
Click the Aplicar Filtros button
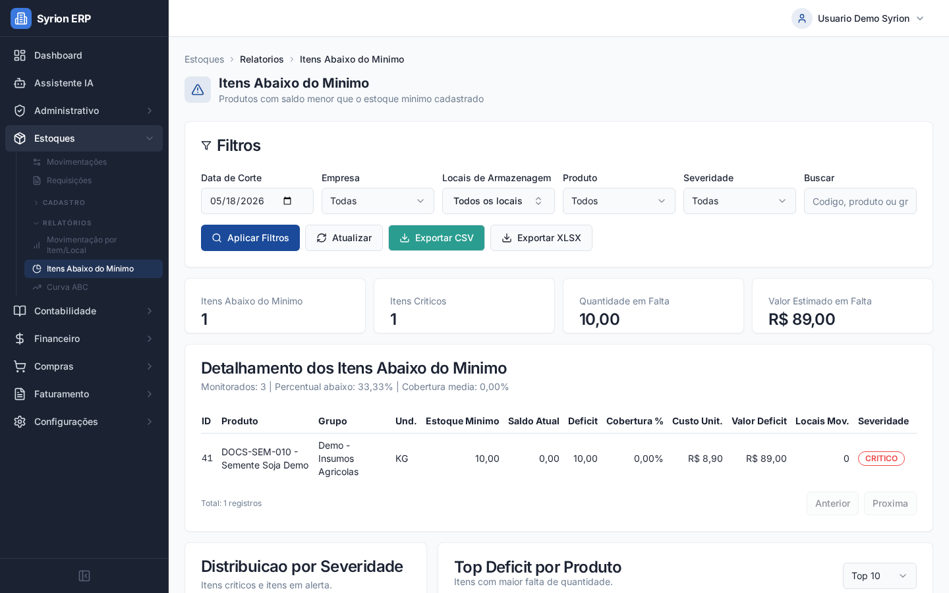[250, 238]
